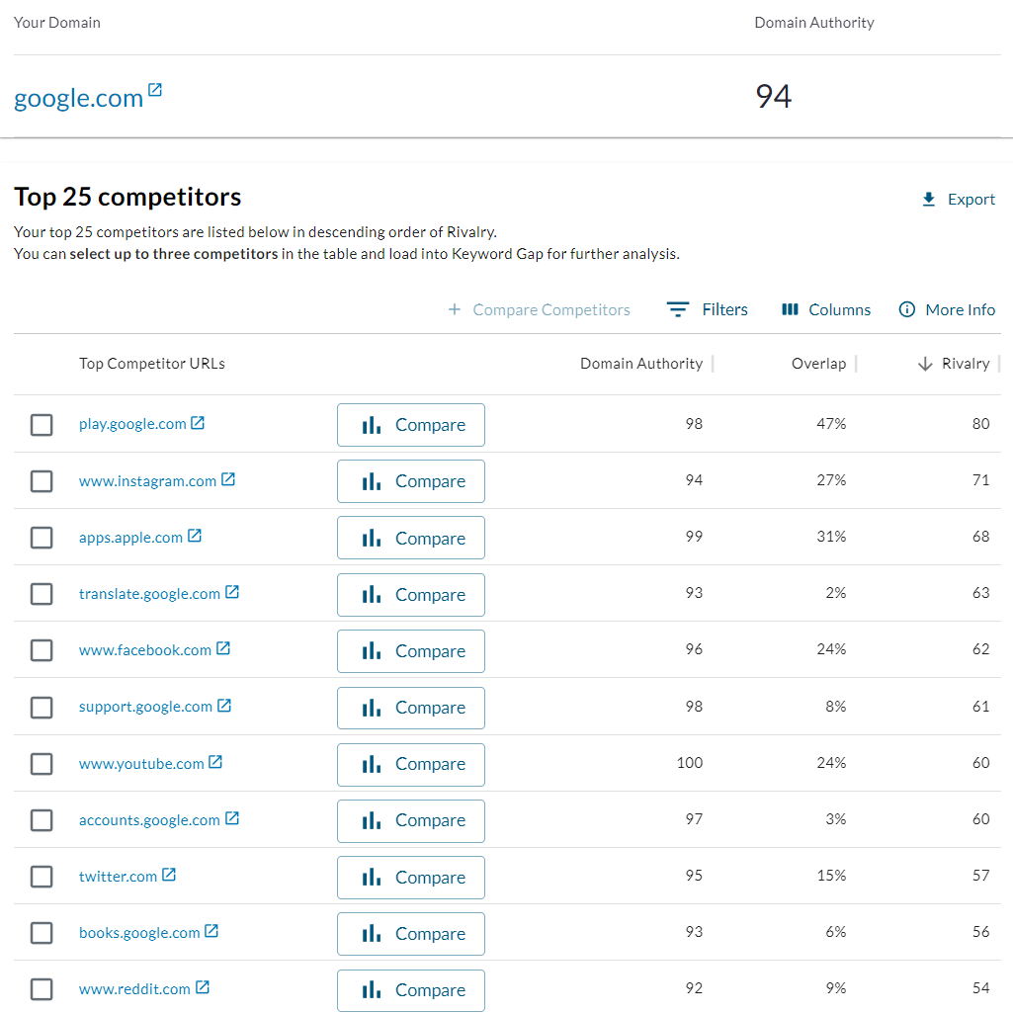This screenshot has width=1013, height=1014.
Task: Click Domain Authority value 94
Action: point(774,96)
